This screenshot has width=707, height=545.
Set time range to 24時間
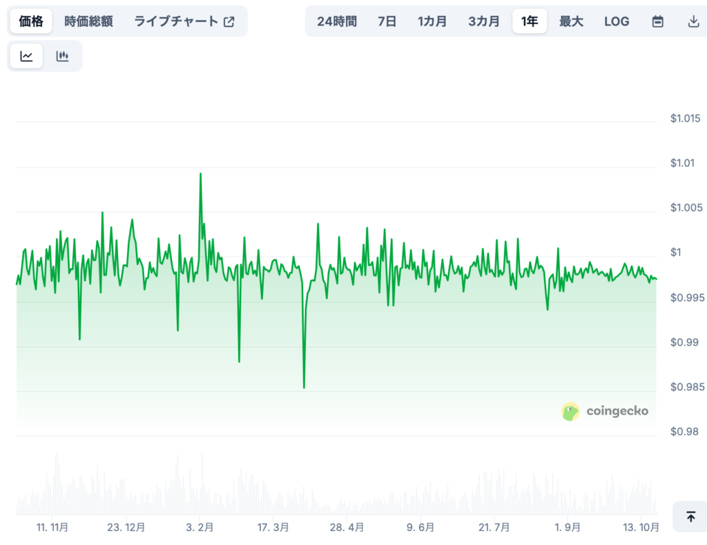[x=337, y=21]
